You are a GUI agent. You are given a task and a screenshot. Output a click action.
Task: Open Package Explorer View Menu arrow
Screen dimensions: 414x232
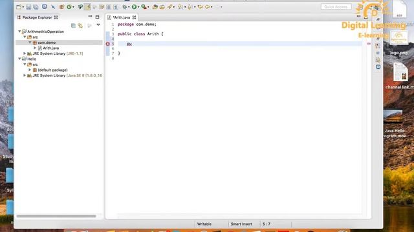click(x=98, y=25)
